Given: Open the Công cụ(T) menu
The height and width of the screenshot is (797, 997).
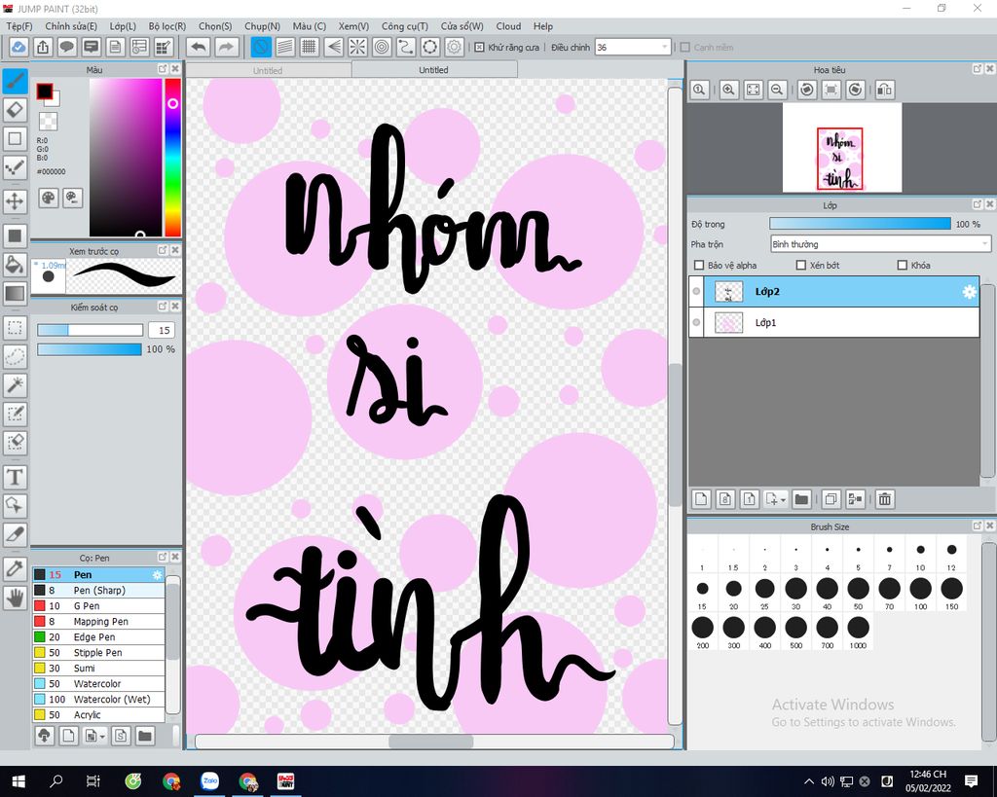Looking at the screenshot, I should pos(404,26).
